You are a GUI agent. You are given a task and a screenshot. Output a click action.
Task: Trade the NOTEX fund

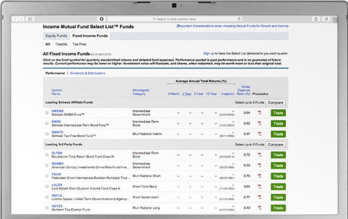click(278, 208)
